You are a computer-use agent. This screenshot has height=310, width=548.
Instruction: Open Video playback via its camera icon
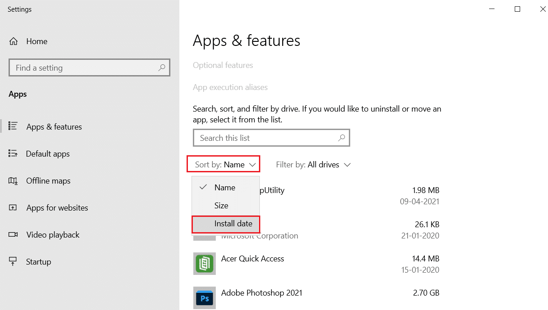[14, 234]
